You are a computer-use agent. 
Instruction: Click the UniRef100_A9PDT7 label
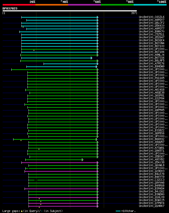(x=152, y=29)
